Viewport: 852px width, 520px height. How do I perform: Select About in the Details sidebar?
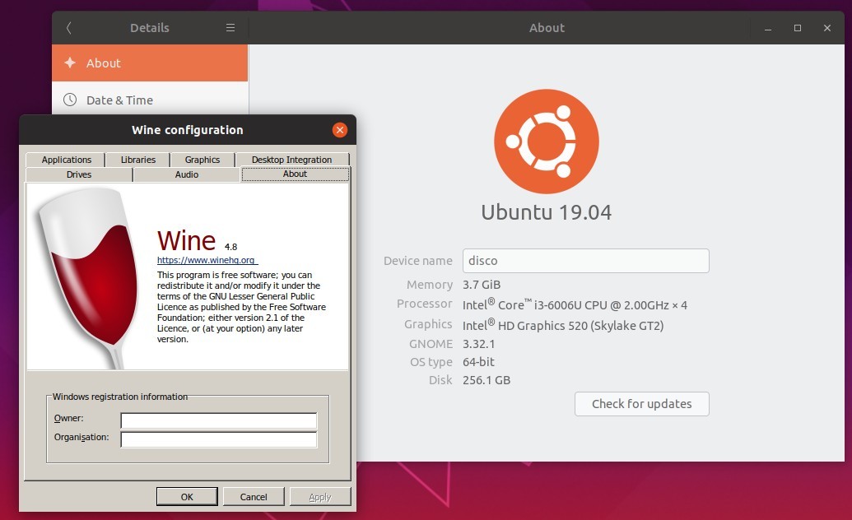(x=150, y=63)
